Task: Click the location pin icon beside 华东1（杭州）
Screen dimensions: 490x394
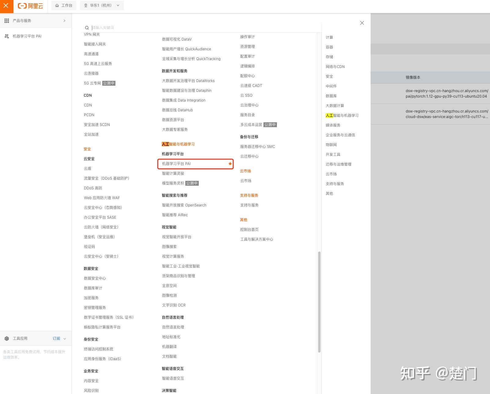Action: click(85, 5)
